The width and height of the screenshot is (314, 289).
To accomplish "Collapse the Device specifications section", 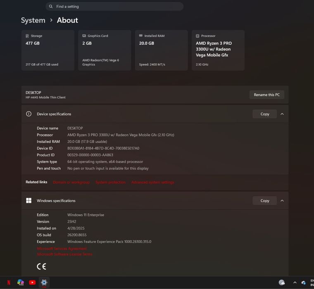I will point(282,114).
